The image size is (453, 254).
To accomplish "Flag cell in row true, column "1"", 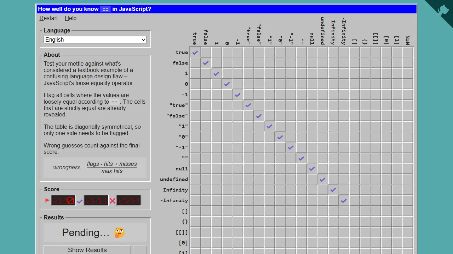I will tap(270, 52).
